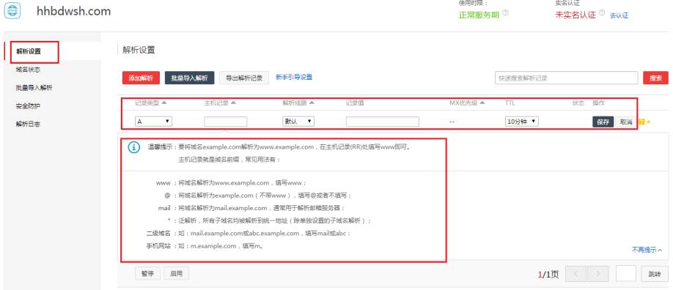The height and width of the screenshot is (290, 673).
Task: Sort by MX优先级 column arrow
Action: click(482, 103)
